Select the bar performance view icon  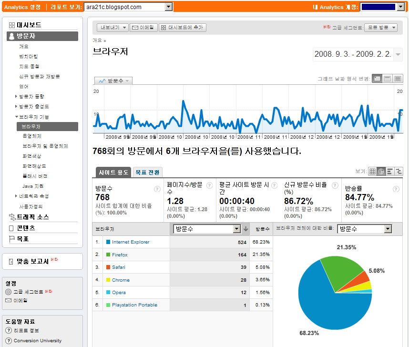click(x=390, y=172)
